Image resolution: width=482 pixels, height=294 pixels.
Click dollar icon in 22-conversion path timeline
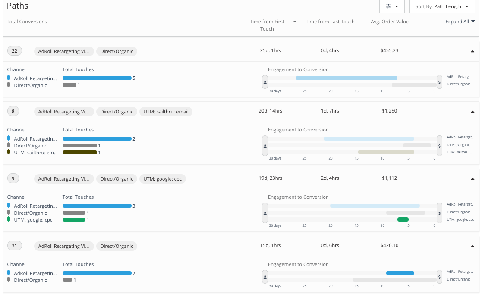(x=439, y=81)
